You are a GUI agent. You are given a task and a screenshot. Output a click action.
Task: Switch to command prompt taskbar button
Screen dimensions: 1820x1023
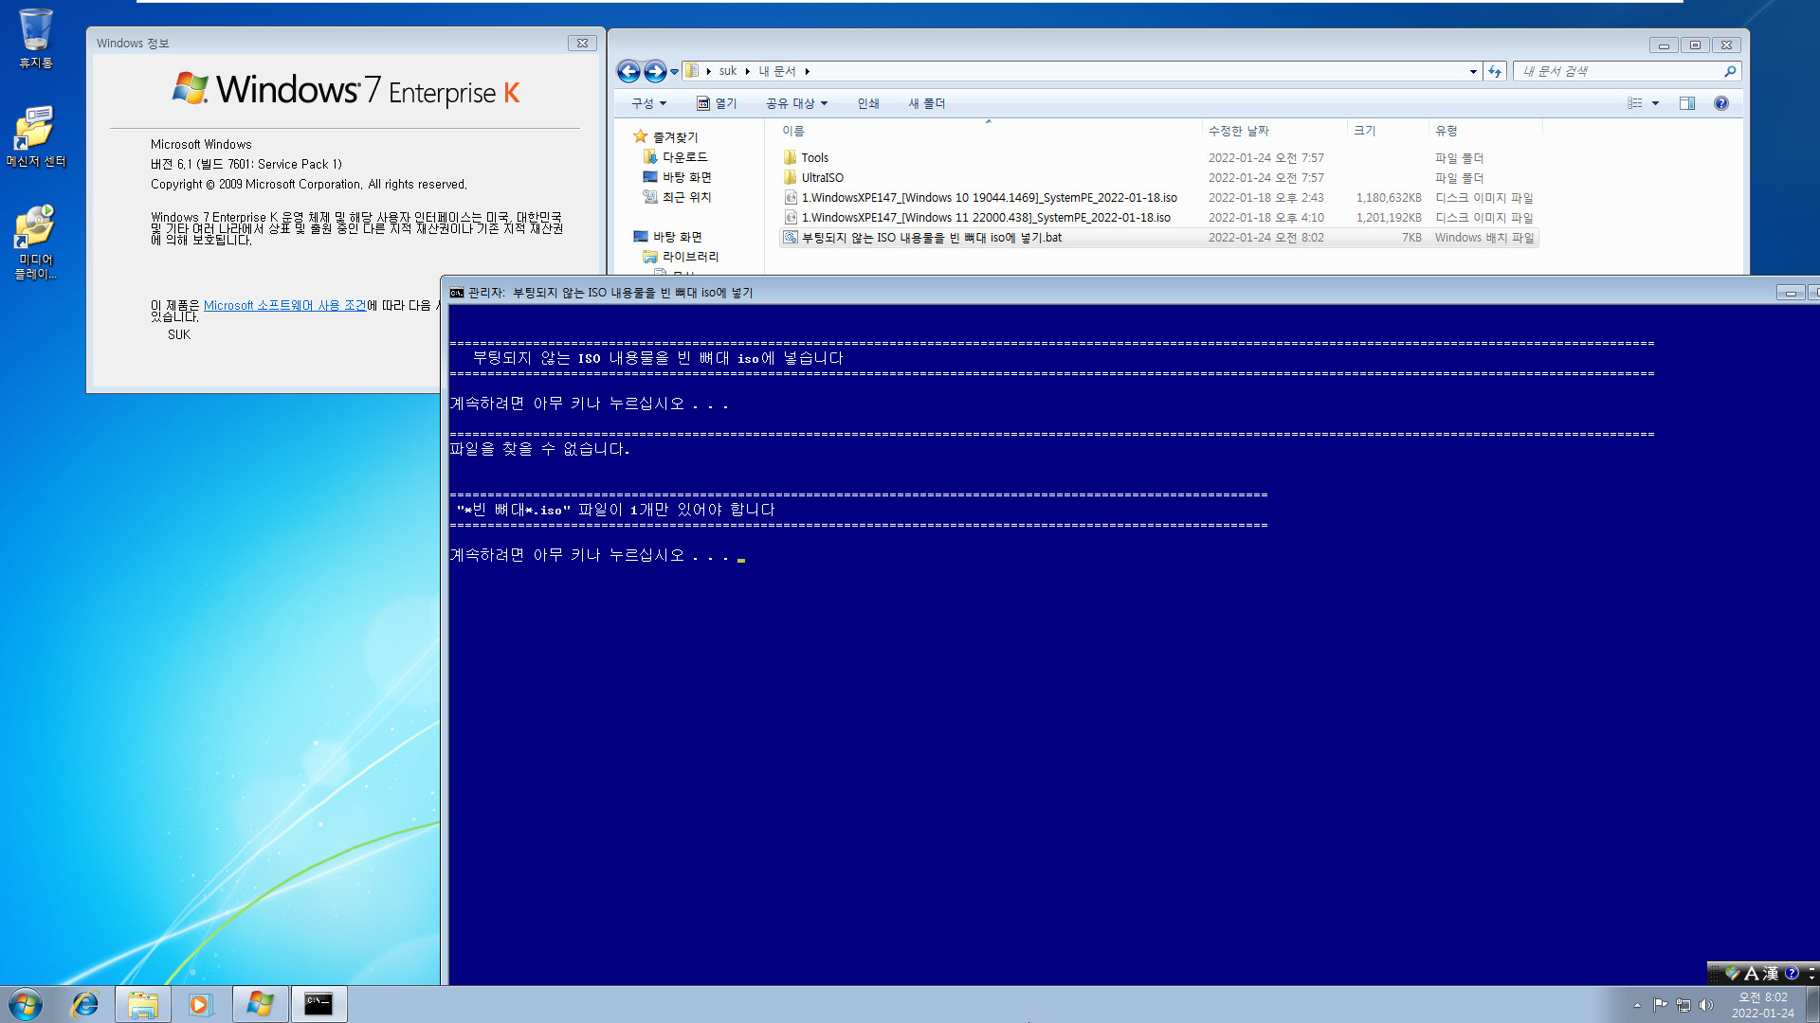[x=318, y=1004]
